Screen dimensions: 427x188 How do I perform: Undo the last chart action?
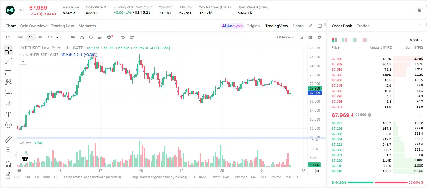[x=123, y=37]
